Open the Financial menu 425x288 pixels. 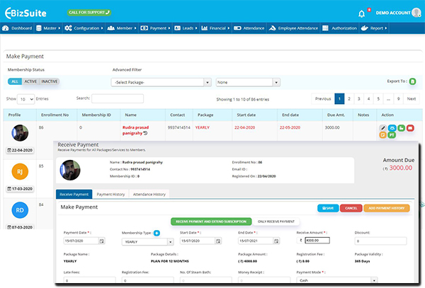pyautogui.click(x=215, y=28)
